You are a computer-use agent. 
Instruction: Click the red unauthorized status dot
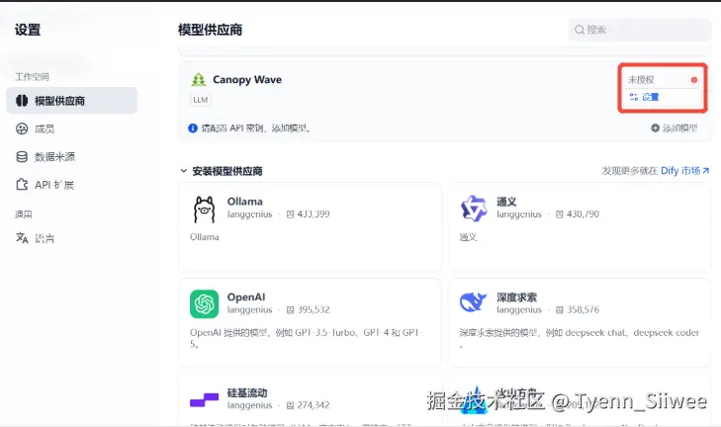(694, 80)
